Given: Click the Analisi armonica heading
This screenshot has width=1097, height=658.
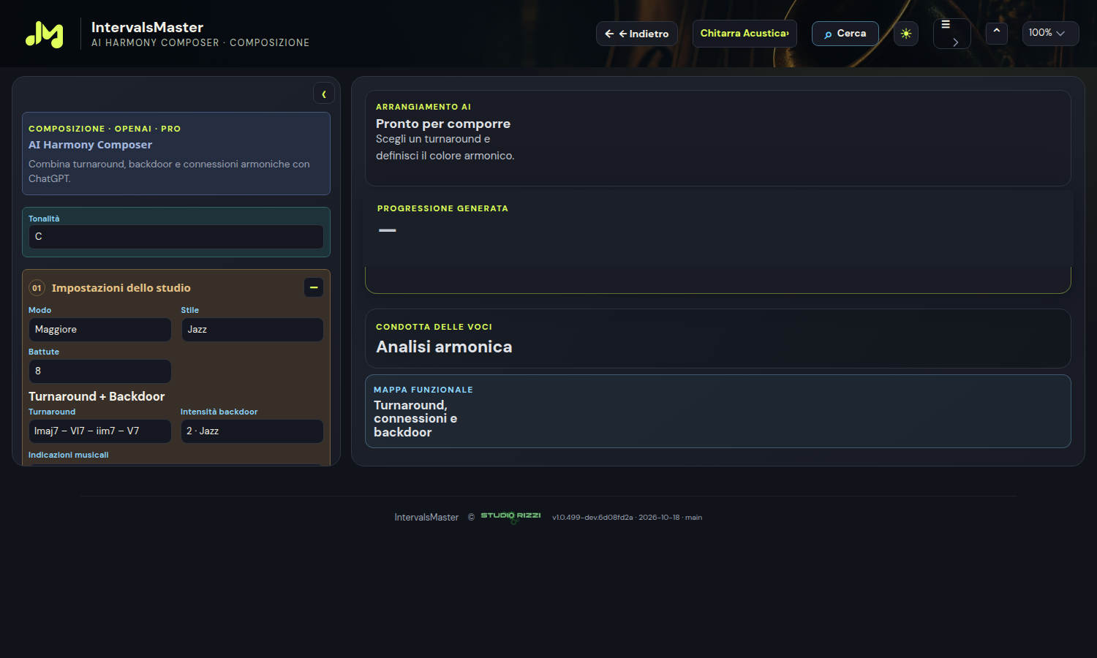Looking at the screenshot, I should click(444, 347).
